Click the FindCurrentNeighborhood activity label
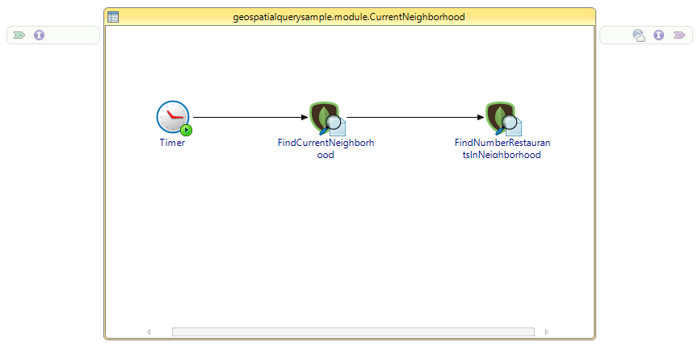This screenshot has width=698, height=350. pyautogui.click(x=326, y=148)
